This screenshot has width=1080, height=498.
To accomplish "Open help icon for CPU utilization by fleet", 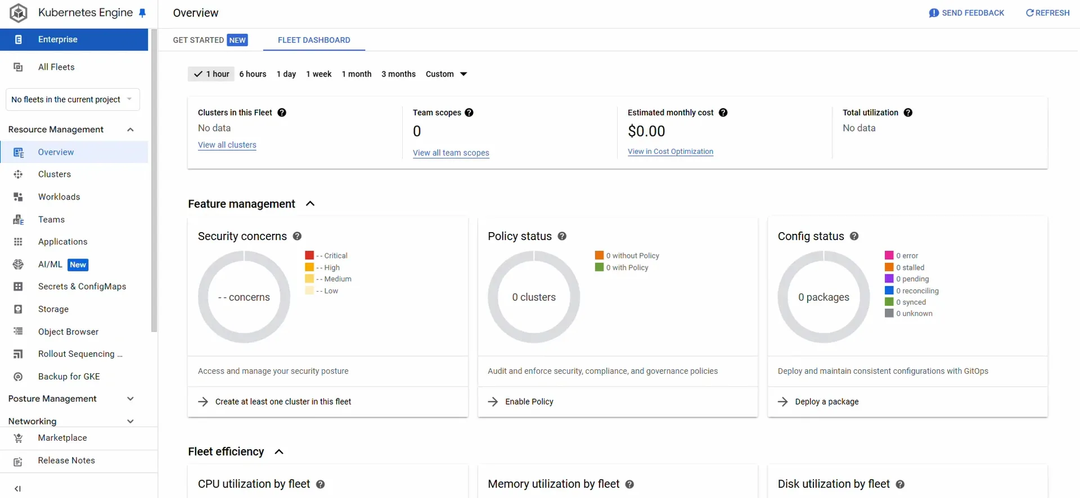I will [x=320, y=484].
